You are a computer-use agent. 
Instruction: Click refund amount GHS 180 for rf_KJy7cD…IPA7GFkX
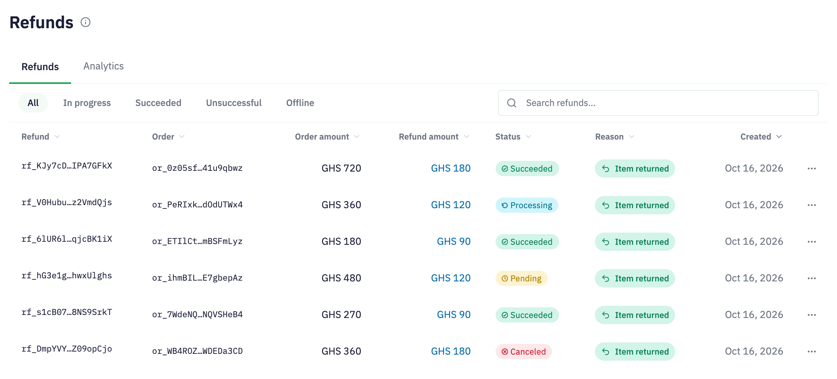(451, 168)
